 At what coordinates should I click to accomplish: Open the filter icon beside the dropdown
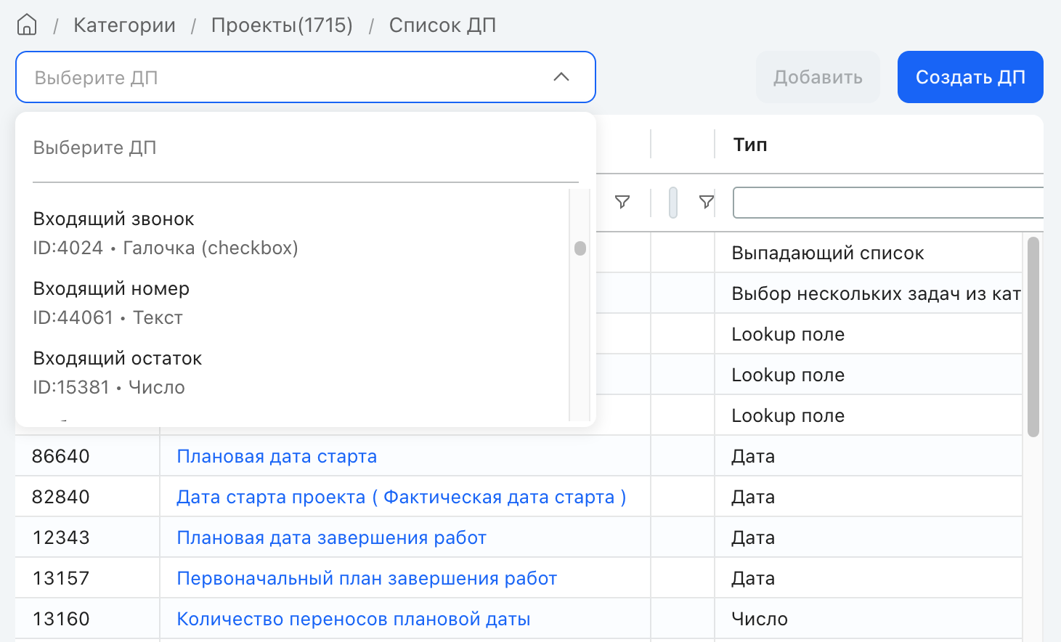[x=622, y=202]
